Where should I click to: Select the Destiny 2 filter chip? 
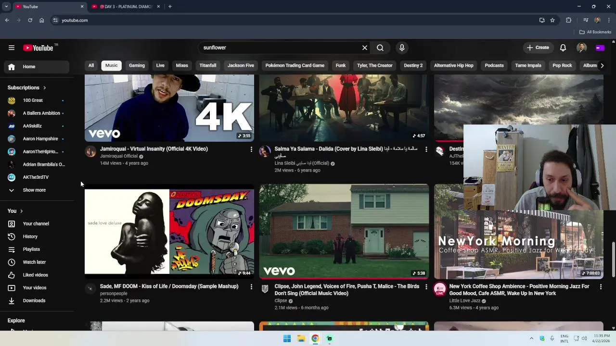[413, 65]
